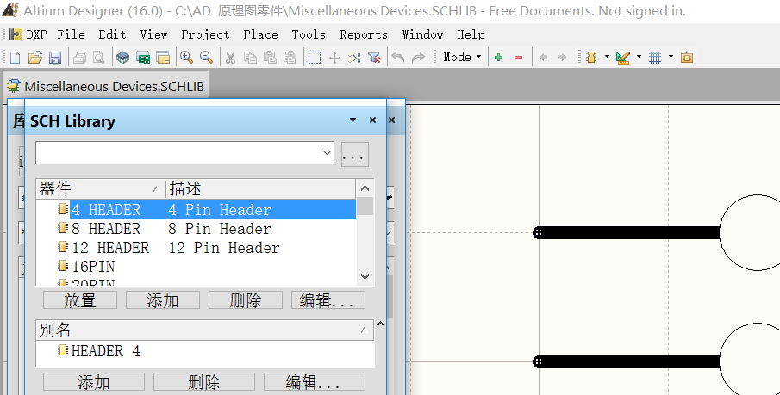The height and width of the screenshot is (395, 780).
Task: Create a new document via toolbar icon
Action: (x=15, y=58)
